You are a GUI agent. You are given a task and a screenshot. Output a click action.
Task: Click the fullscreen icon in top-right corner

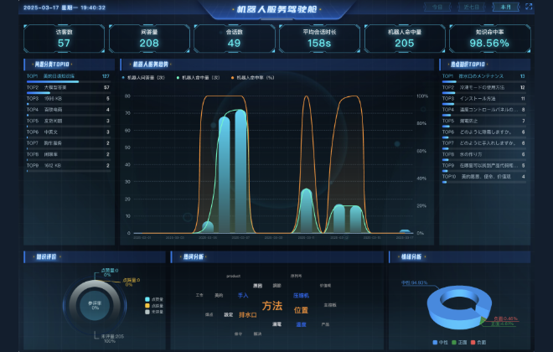(x=529, y=7)
